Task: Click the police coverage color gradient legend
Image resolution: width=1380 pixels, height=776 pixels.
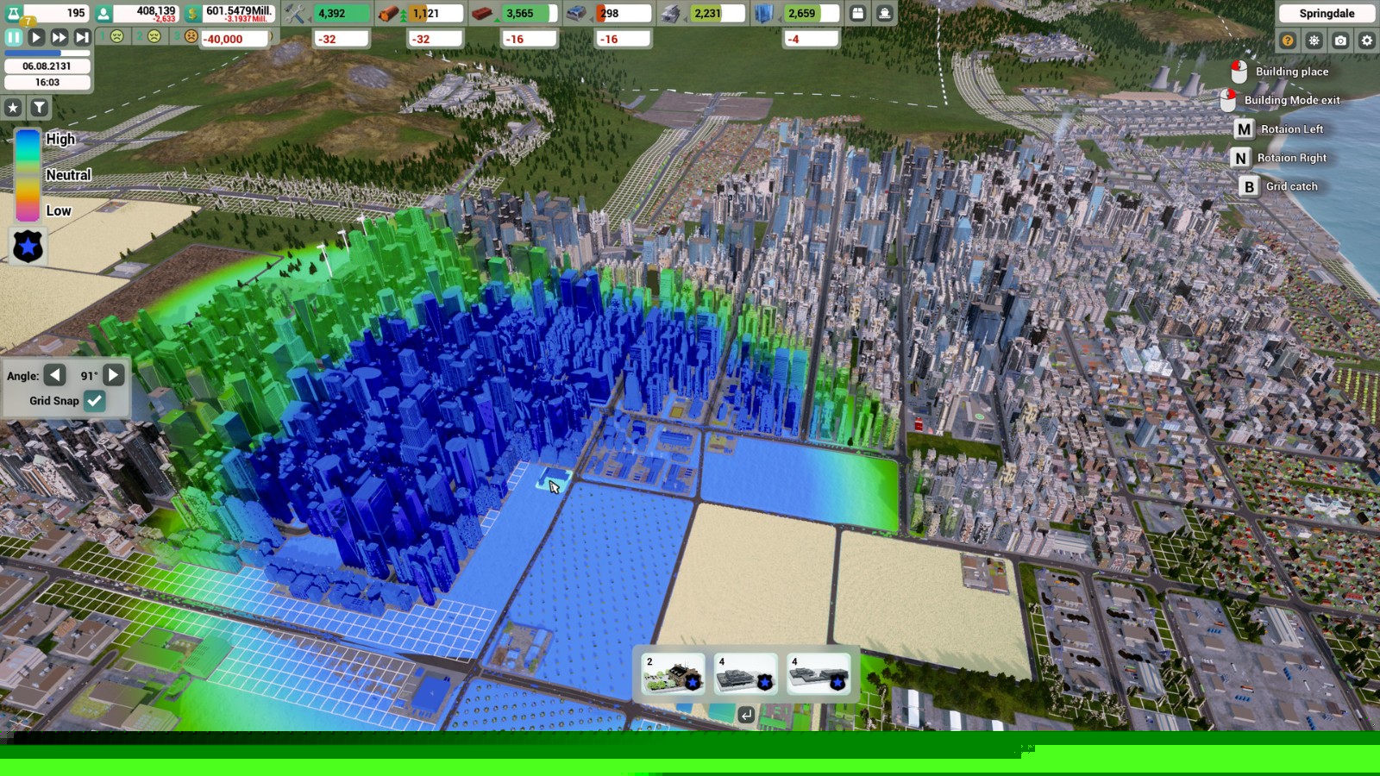Action: pyautogui.click(x=28, y=175)
